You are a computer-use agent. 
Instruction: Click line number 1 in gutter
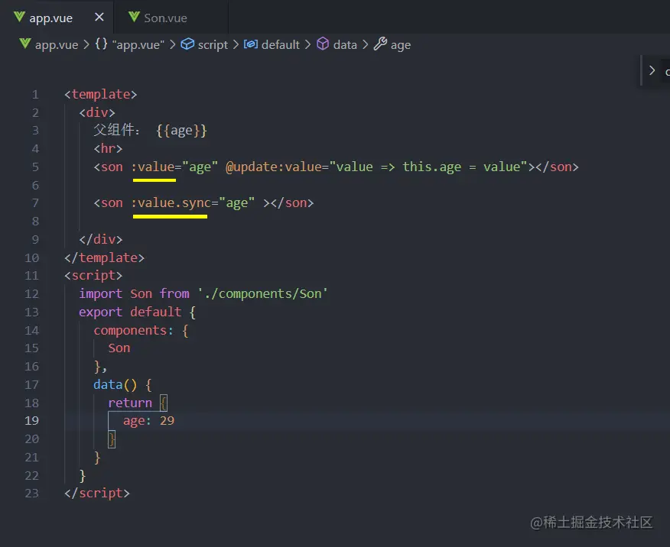pyautogui.click(x=35, y=94)
